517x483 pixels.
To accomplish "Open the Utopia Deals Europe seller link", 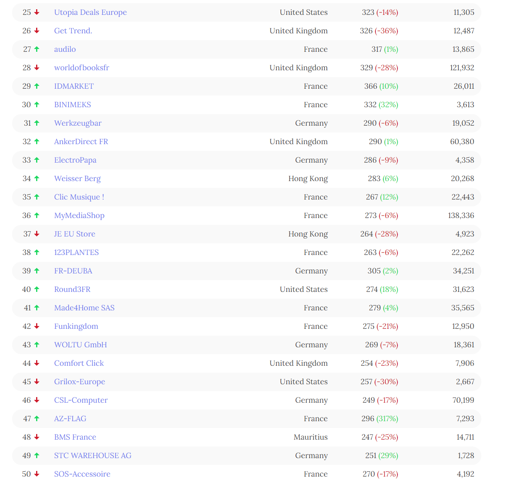I will coord(90,12).
